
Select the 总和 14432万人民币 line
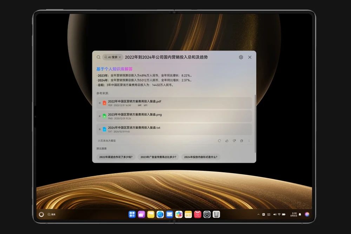pos(135,85)
